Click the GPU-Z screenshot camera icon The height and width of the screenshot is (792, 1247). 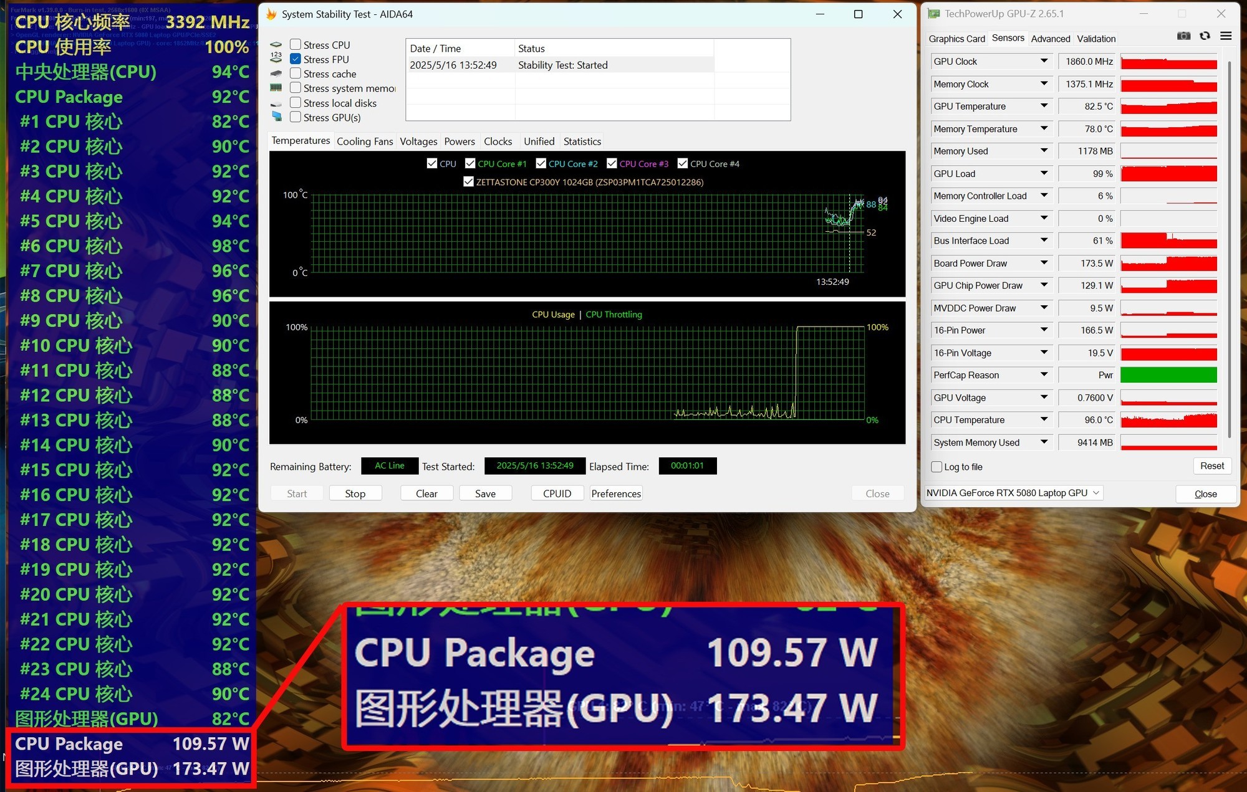pyautogui.click(x=1183, y=36)
